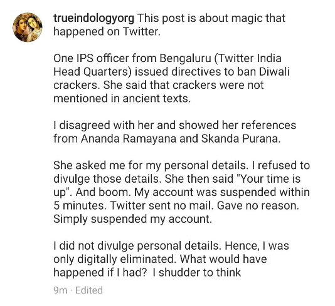
Task: Click the line 'I disagreed with her and showed her references'
Action: click(x=175, y=125)
